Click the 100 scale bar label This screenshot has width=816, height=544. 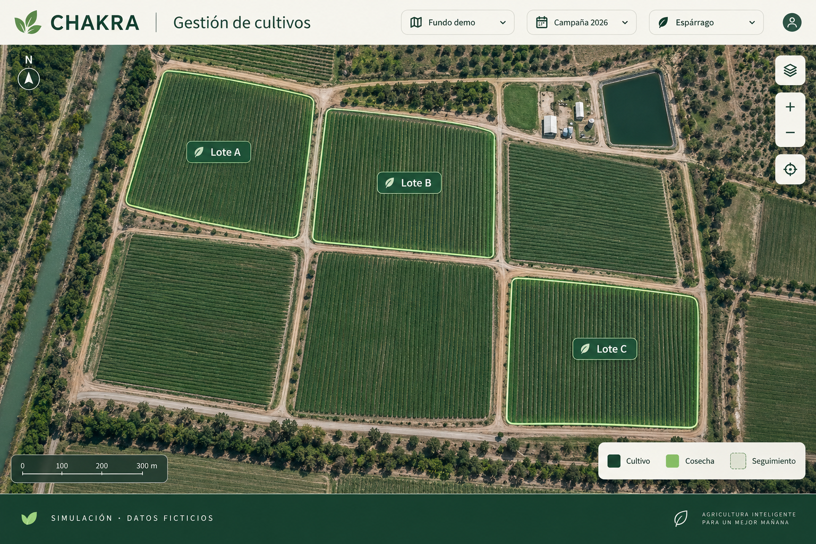tap(62, 466)
